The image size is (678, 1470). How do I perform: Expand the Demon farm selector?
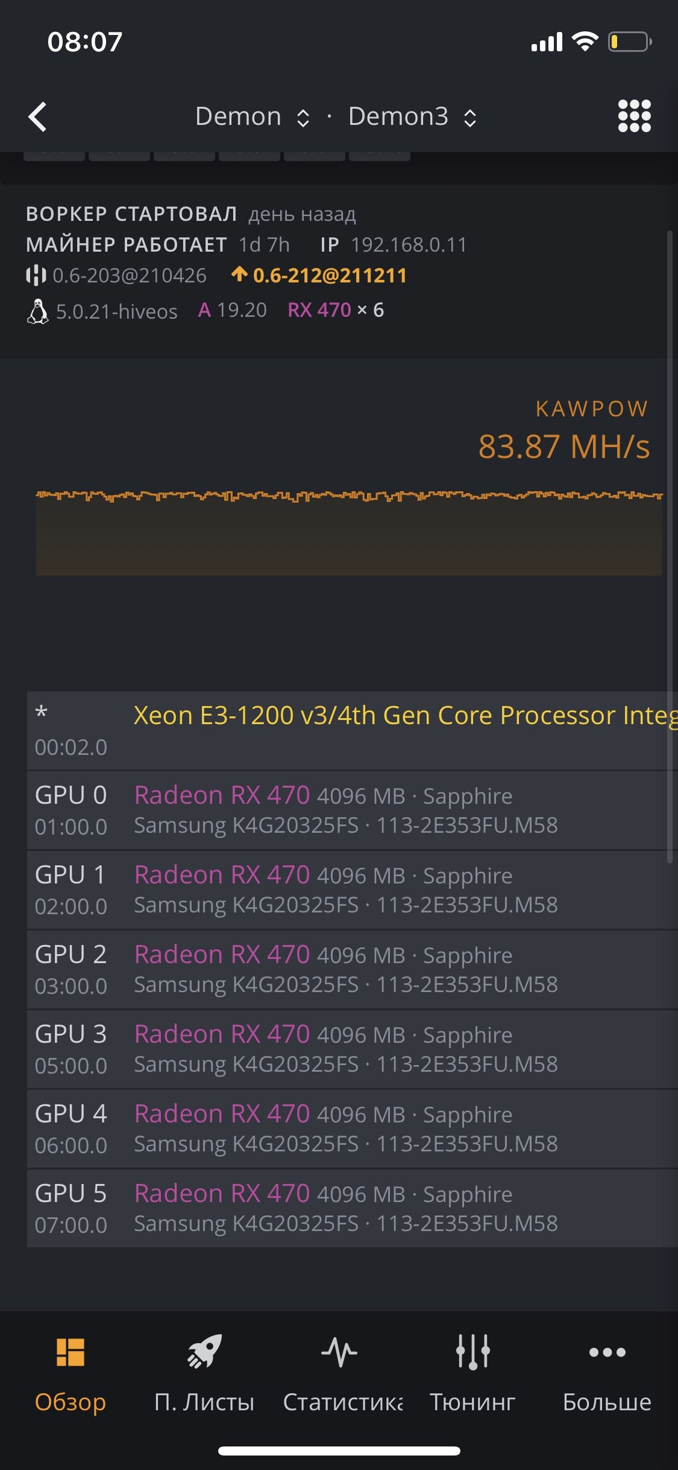(252, 116)
